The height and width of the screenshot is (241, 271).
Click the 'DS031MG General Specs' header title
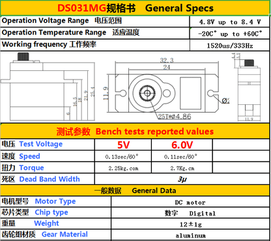(135, 8)
